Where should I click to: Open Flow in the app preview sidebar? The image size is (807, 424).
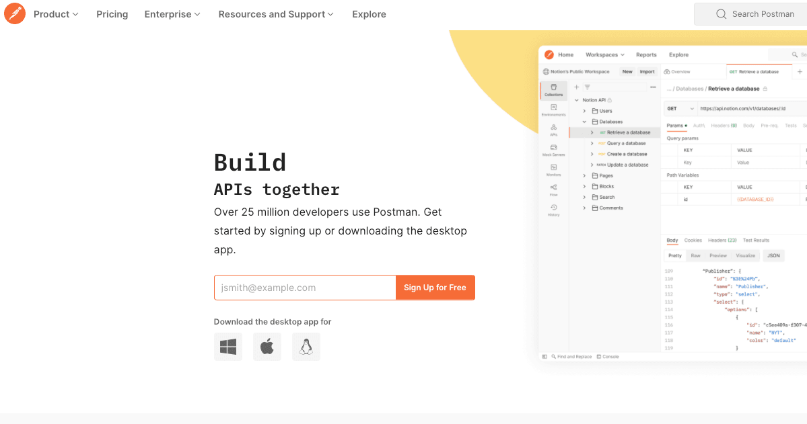coord(554,190)
